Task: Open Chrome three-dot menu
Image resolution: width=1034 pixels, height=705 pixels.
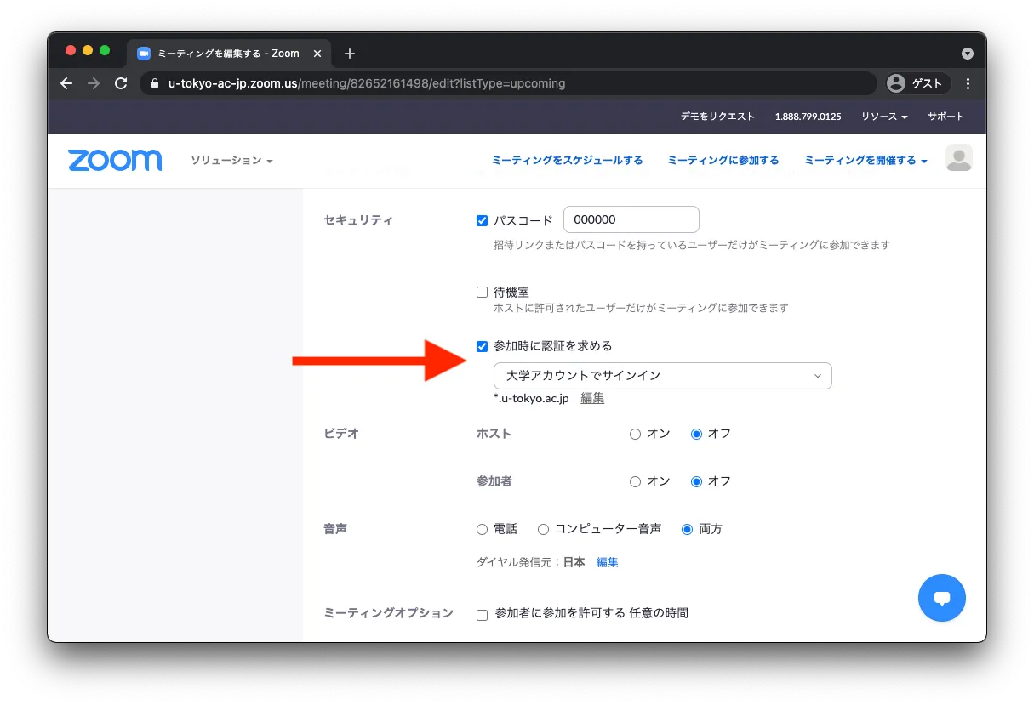Action: point(968,83)
